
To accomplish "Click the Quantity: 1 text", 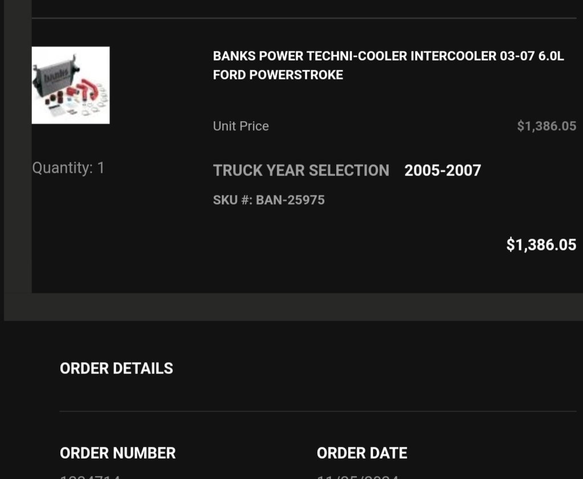I will (68, 167).
